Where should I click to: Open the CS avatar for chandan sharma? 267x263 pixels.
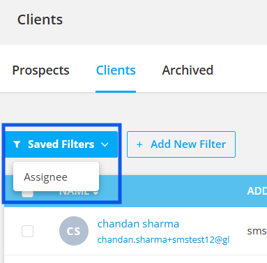(74, 231)
